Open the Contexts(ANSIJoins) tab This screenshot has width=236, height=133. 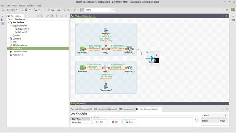click(106, 109)
